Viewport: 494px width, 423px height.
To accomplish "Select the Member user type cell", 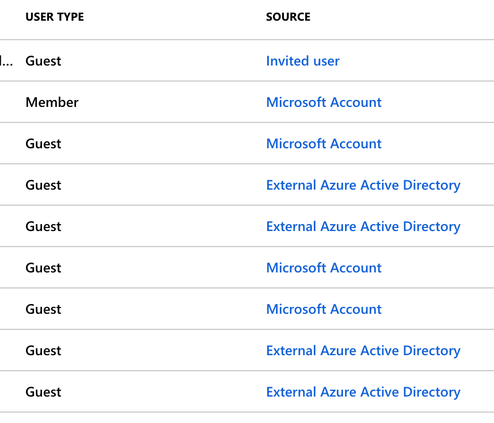I will point(52,102).
